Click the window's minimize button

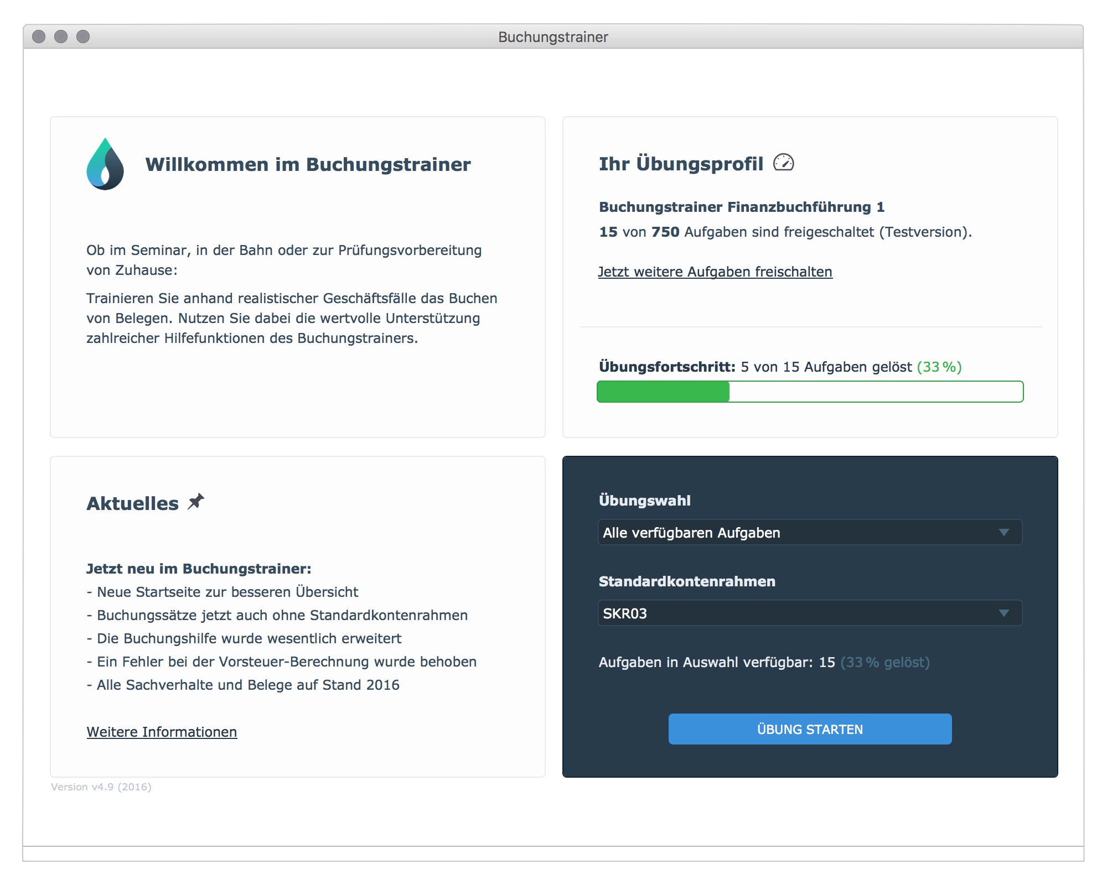coord(61,37)
